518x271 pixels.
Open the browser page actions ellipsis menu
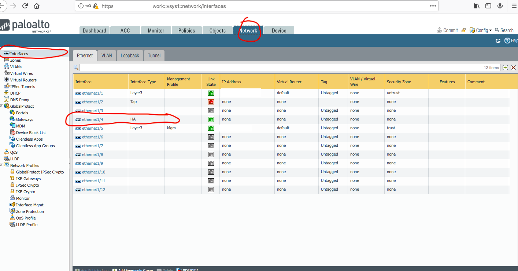coord(433,6)
